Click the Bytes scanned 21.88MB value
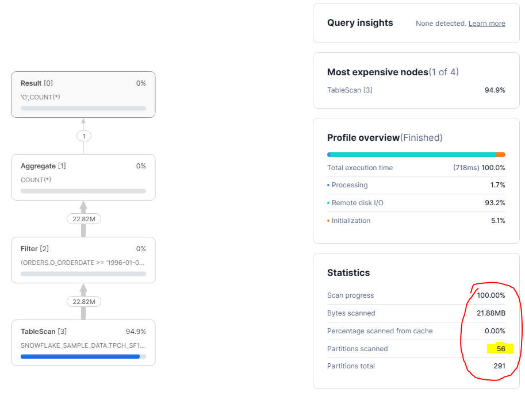525x400 pixels. [492, 313]
